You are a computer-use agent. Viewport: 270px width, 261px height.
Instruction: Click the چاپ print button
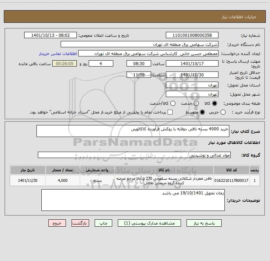point(103,223)
